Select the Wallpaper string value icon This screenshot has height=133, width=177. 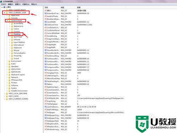pyautogui.click(x=46, y=113)
